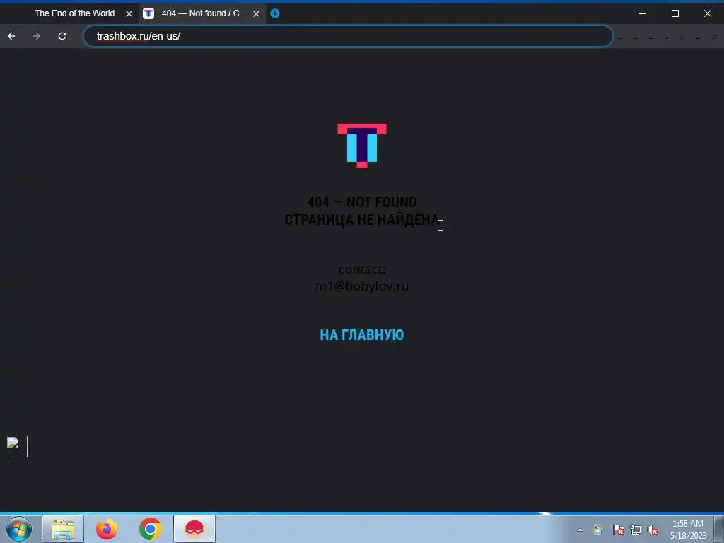Screen dimensions: 724x543
Task: Click the СТРАНИЦА НЕ НАЙДЕНА text
Action: (361, 220)
